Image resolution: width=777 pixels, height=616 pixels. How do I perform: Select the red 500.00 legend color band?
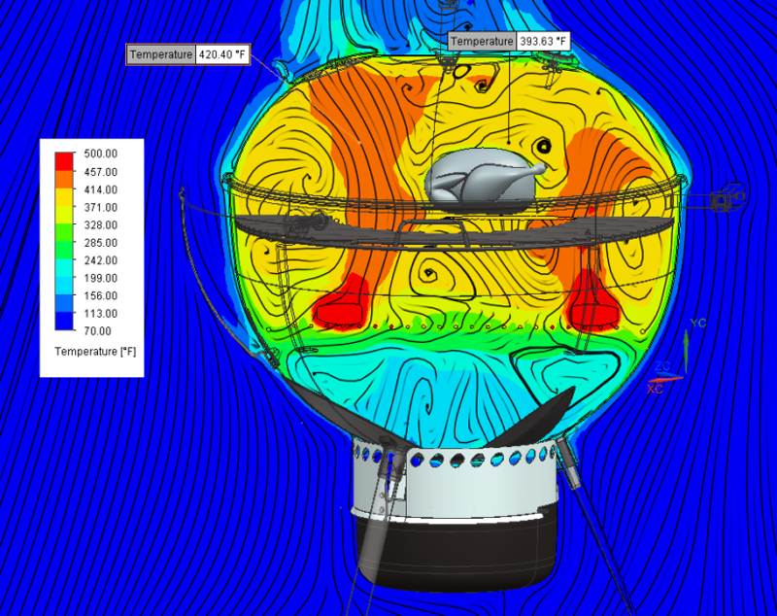tap(64, 161)
